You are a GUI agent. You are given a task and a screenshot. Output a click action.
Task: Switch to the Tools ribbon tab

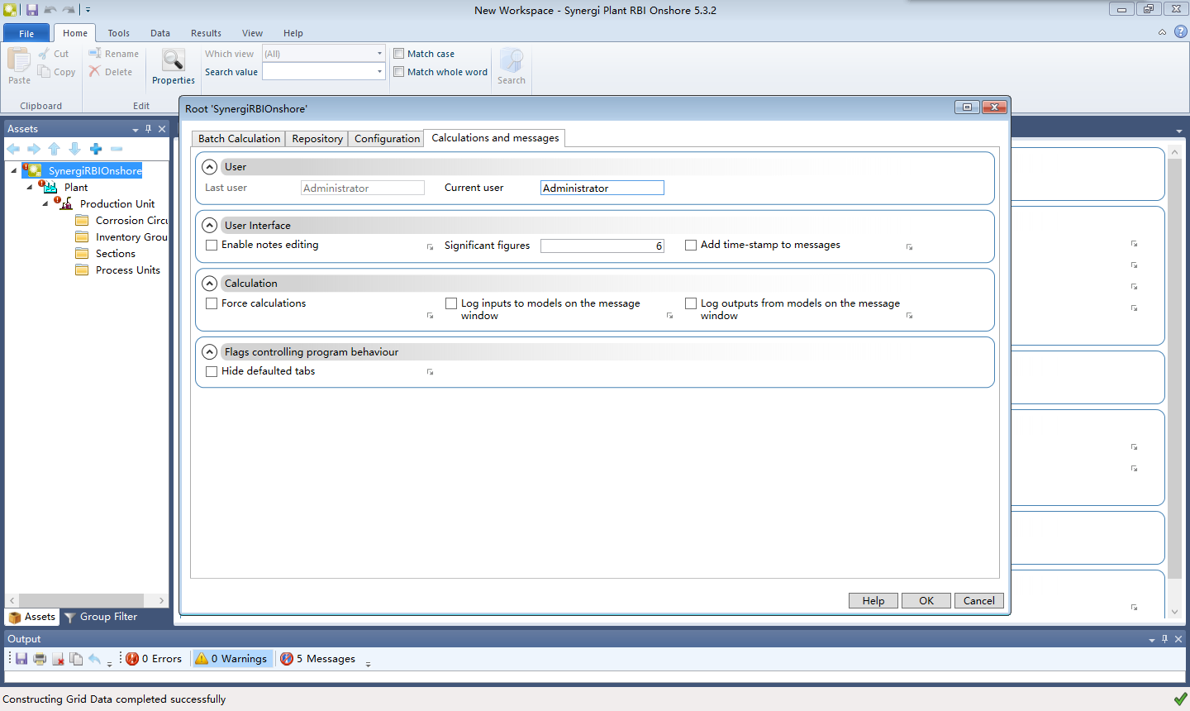point(118,33)
